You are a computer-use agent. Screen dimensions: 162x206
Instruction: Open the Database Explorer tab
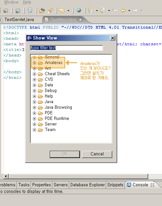88,185
